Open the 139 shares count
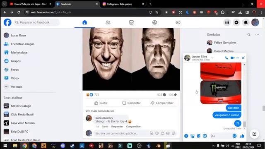The height and width of the screenshot is (149, 265). (x=173, y=95)
